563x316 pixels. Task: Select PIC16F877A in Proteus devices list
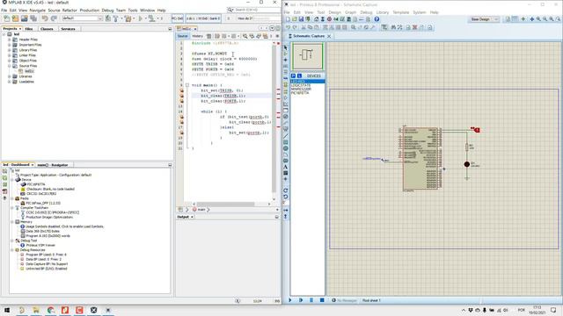[300, 93]
